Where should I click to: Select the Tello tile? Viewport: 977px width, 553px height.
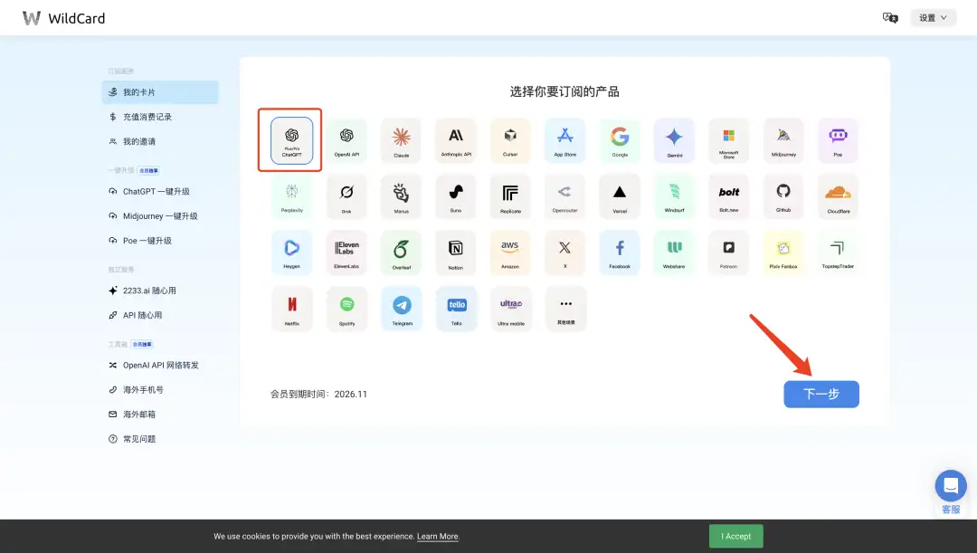(x=456, y=310)
